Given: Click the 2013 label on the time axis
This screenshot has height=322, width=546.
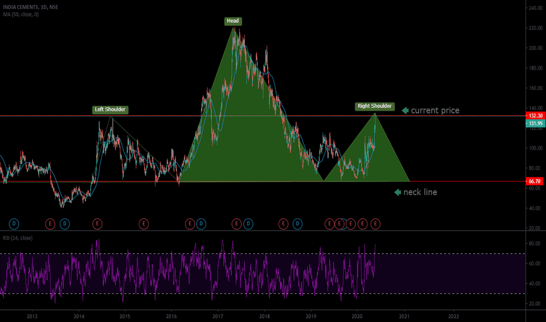Looking at the screenshot, I should click(32, 316).
